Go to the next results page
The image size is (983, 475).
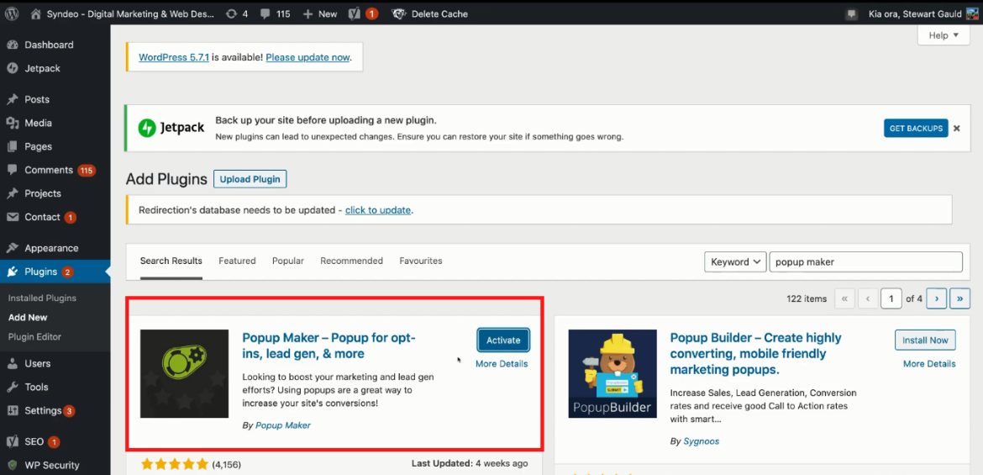coord(937,298)
